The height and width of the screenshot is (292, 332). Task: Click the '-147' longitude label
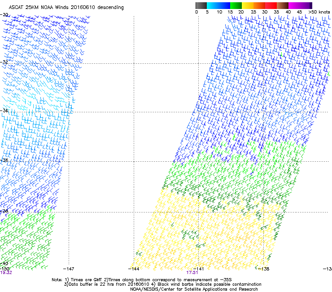coord(69,269)
